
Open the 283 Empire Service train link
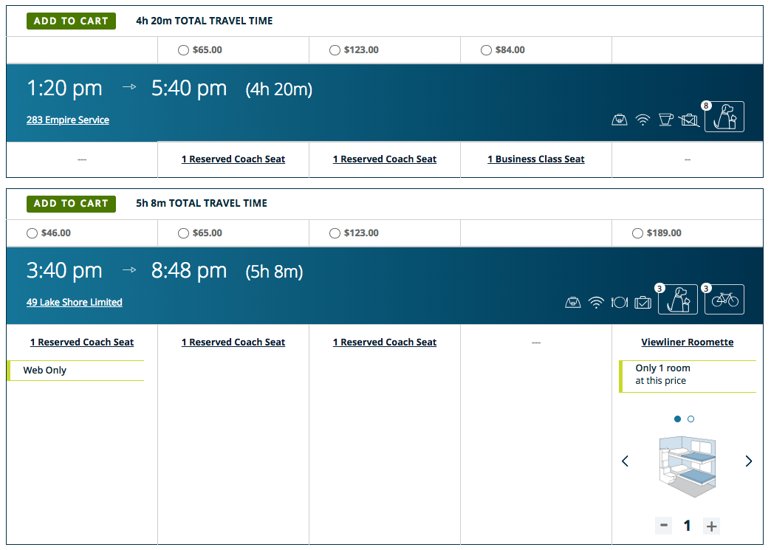pos(68,120)
